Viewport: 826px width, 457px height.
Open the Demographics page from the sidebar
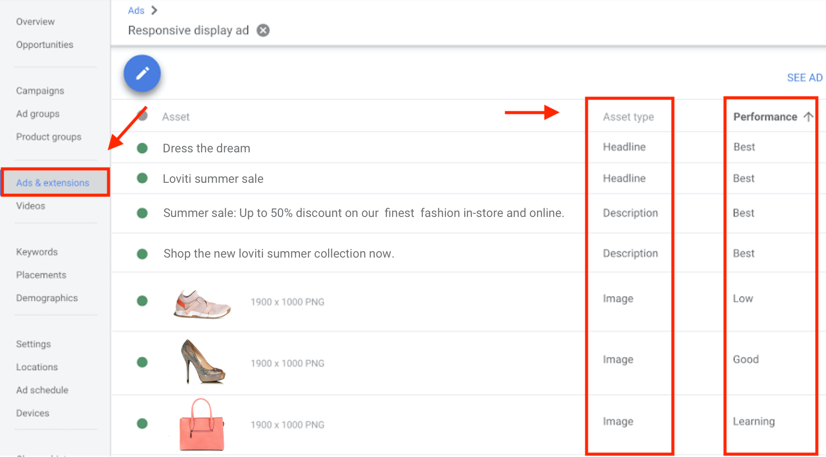[x=47, y=298]
